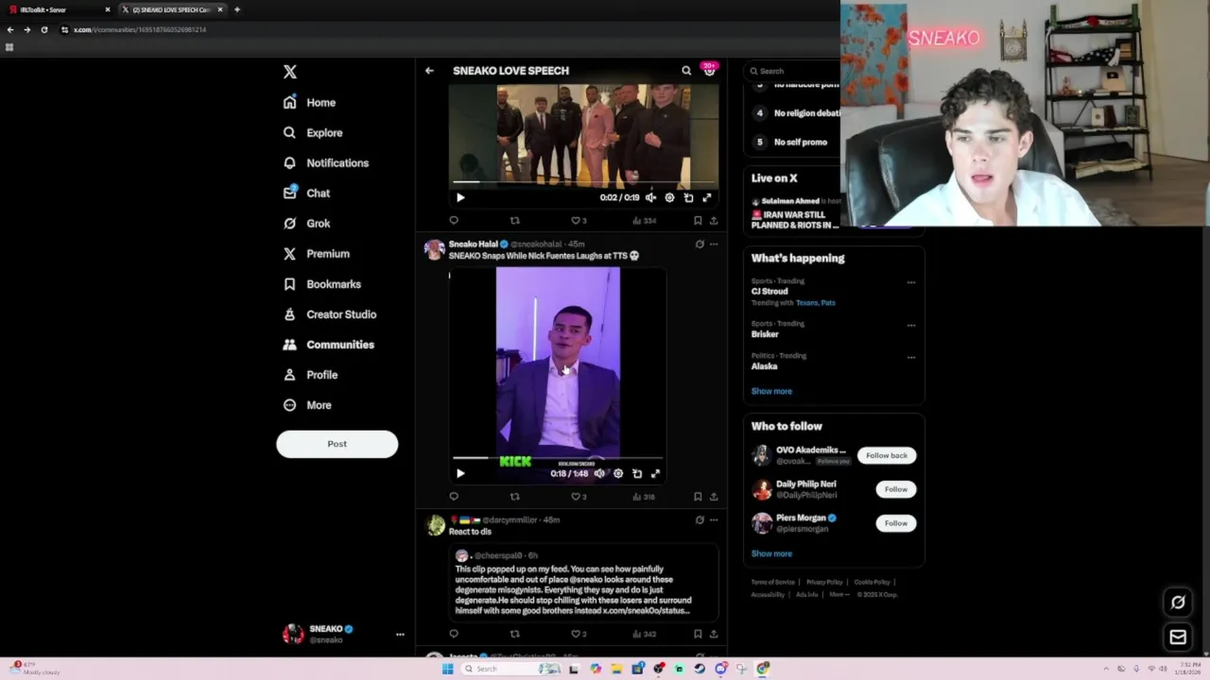The height and width of the screenshot is (680, 1210).
Task: Open Home in the sidebar
Action: click(x=310, y=102)
